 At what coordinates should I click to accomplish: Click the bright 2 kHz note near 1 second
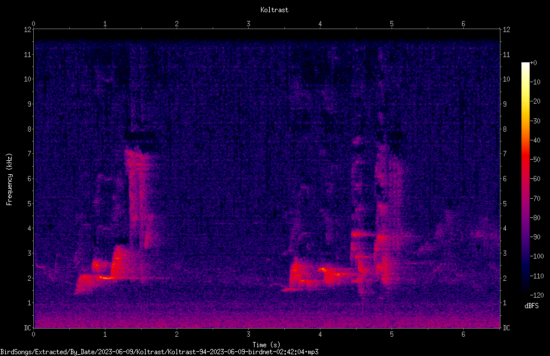105,278
